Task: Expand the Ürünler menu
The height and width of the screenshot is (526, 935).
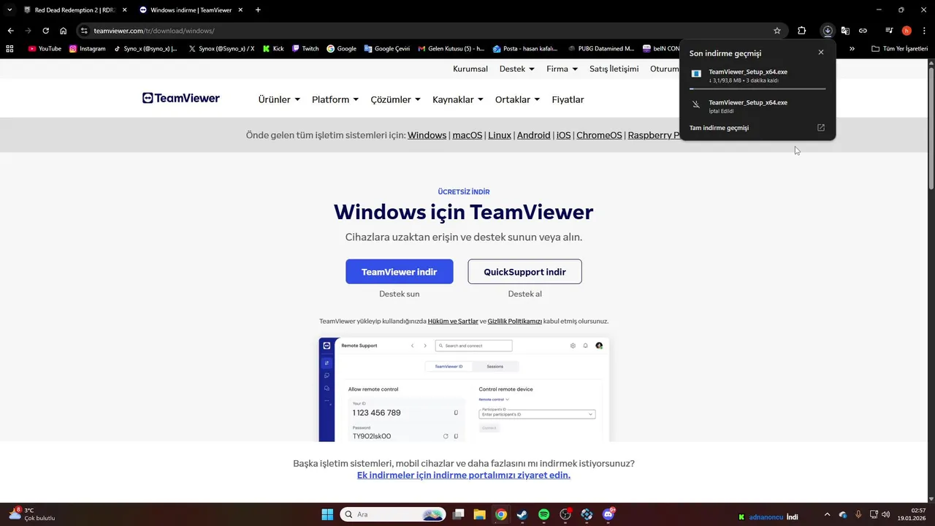Action: pos(279,99)
